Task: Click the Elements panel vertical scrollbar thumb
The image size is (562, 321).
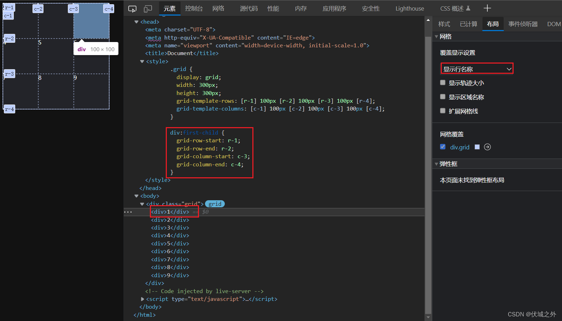Action: coord(428,175)
